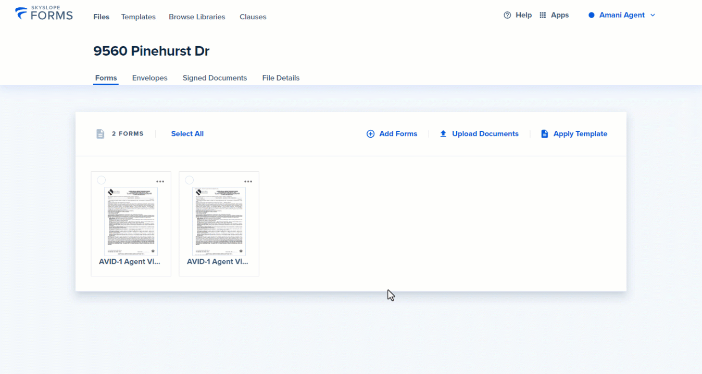Select the first AVID-1 form checkbox
The width and height of the screenshot is (702, 374).
[x=101, y=180]
